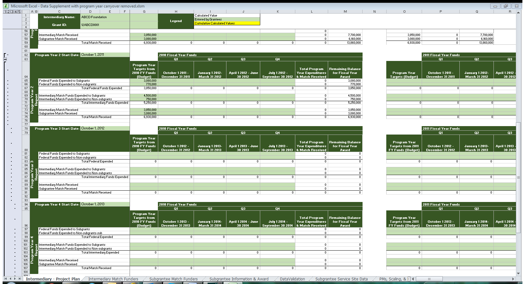Show outline level 1 rows

[5, 12]
